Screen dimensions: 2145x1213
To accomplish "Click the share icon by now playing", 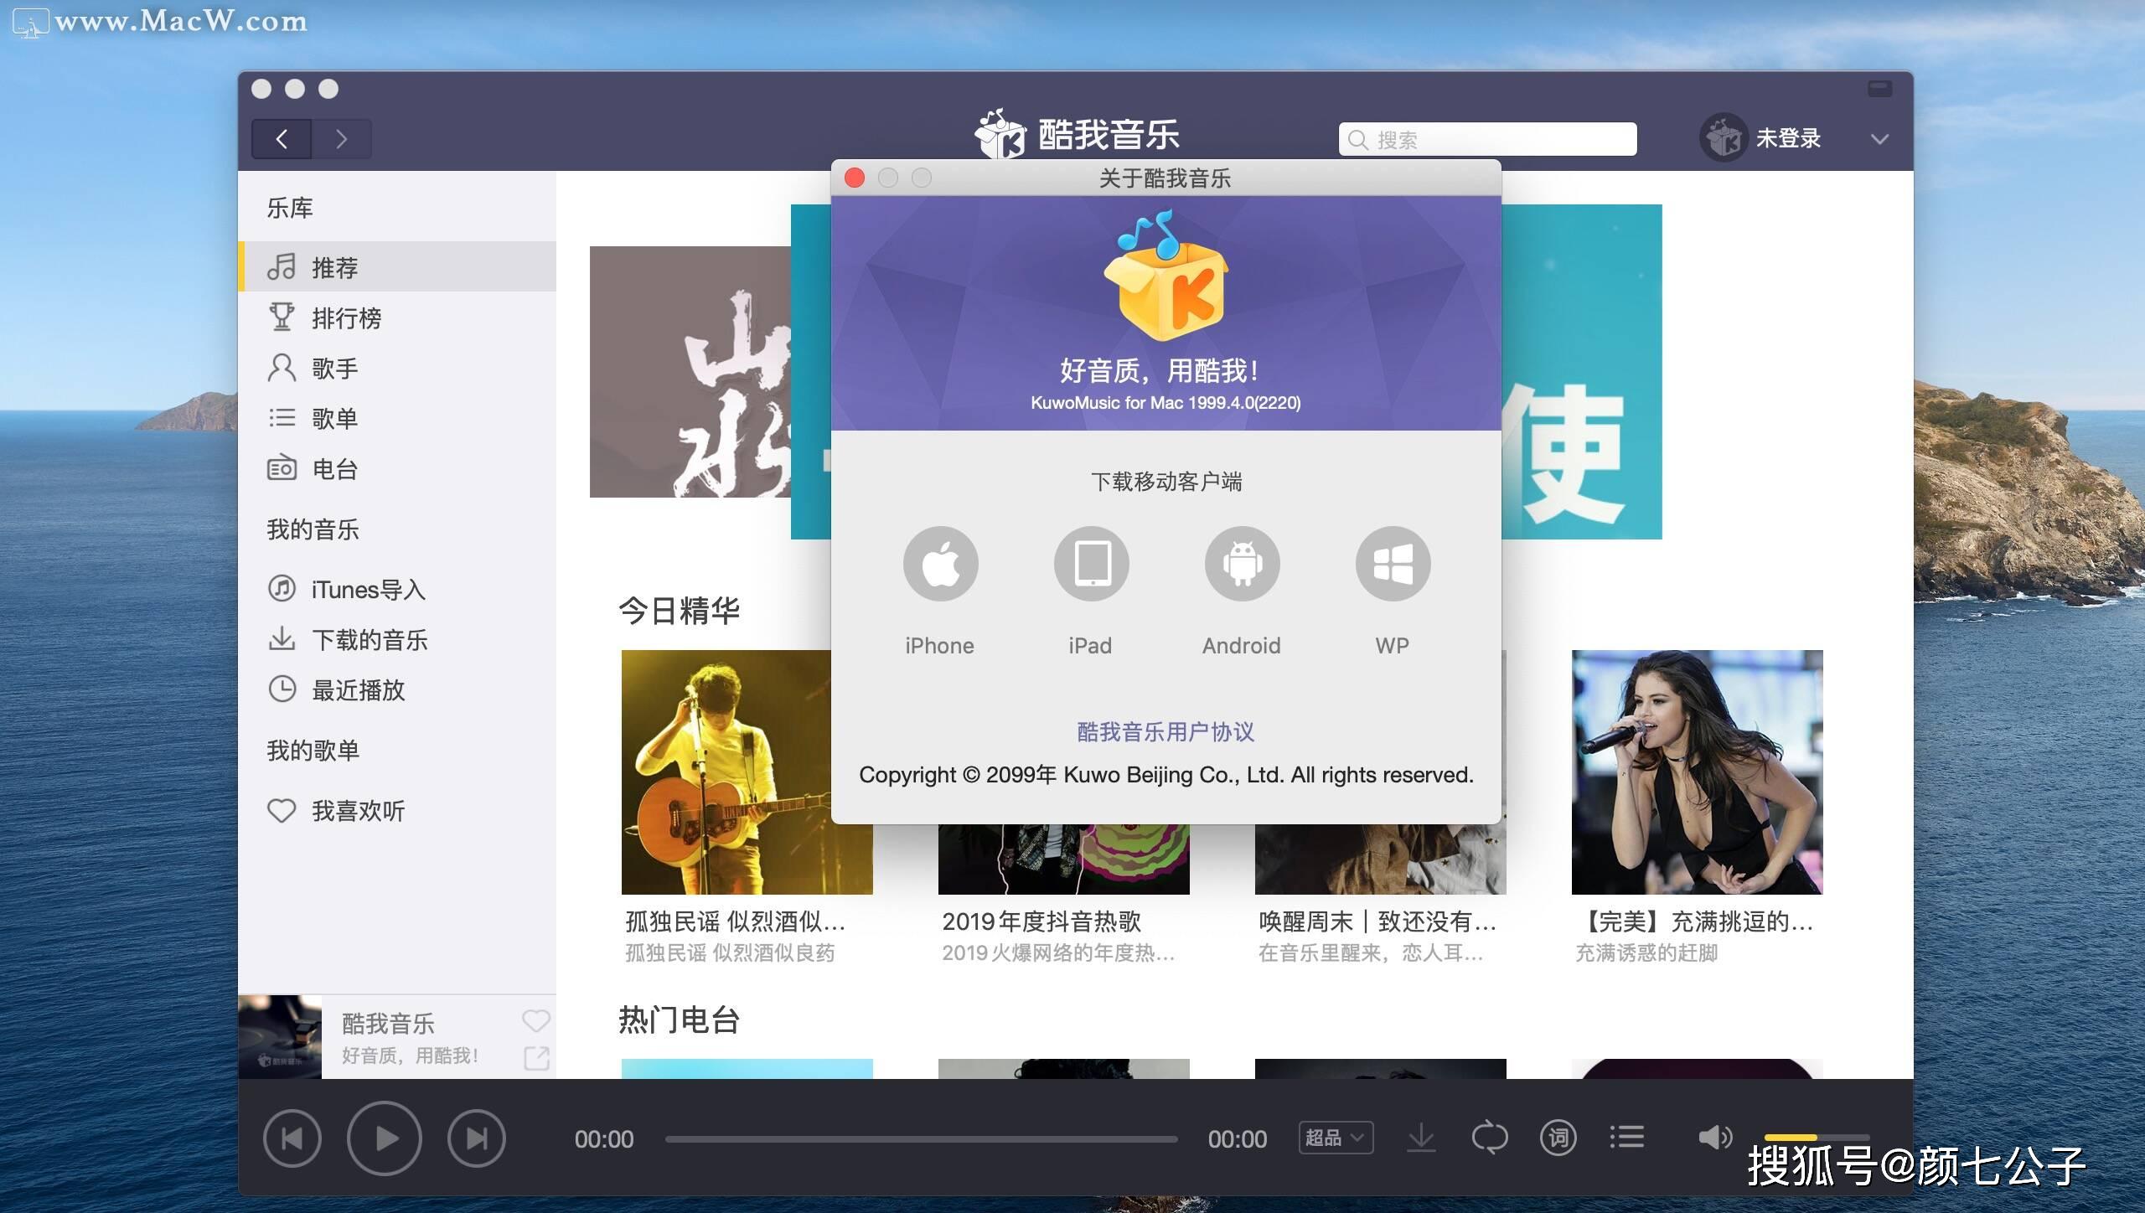I will click(x=536, y=1058).
